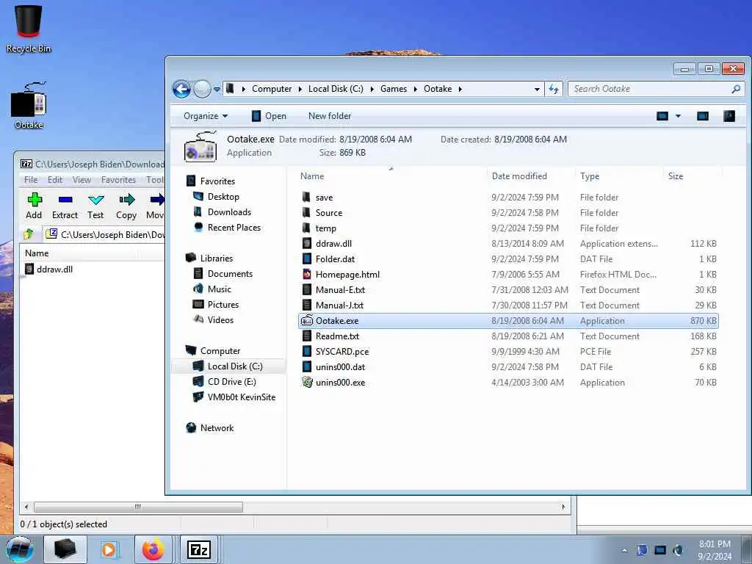The image size is (752, 564).
Task: Open the Organize dropdown menu
Action: (206, 115)
